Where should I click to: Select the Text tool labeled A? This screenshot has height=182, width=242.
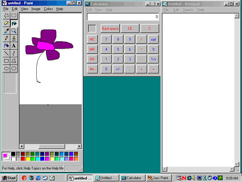coord(14,46)
